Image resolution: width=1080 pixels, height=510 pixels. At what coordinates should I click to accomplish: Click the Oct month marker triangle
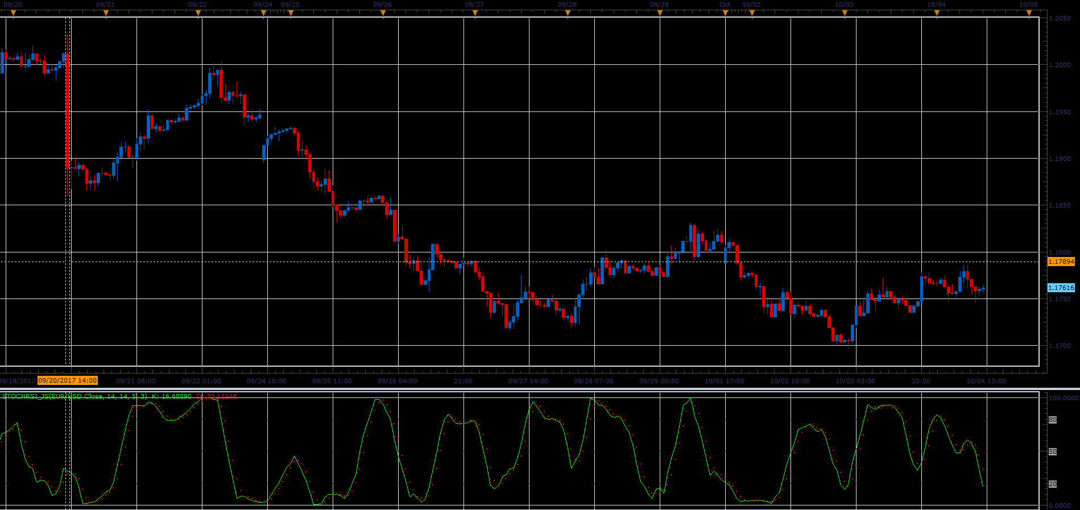tap(725, 13)
